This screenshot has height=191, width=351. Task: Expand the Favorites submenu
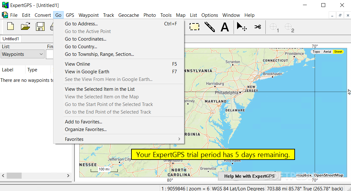pos(119,139)
